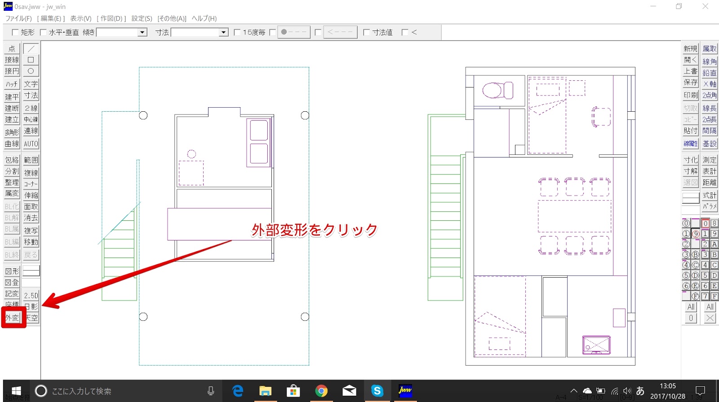This screenshot has height=402, width=719.
Task: Select the 2線 double line tool
Action: point(31,108)
